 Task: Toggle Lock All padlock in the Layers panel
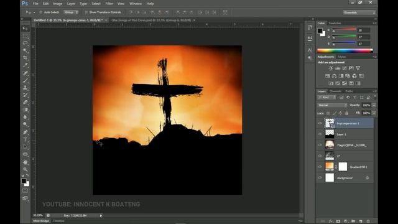point(347,113)
